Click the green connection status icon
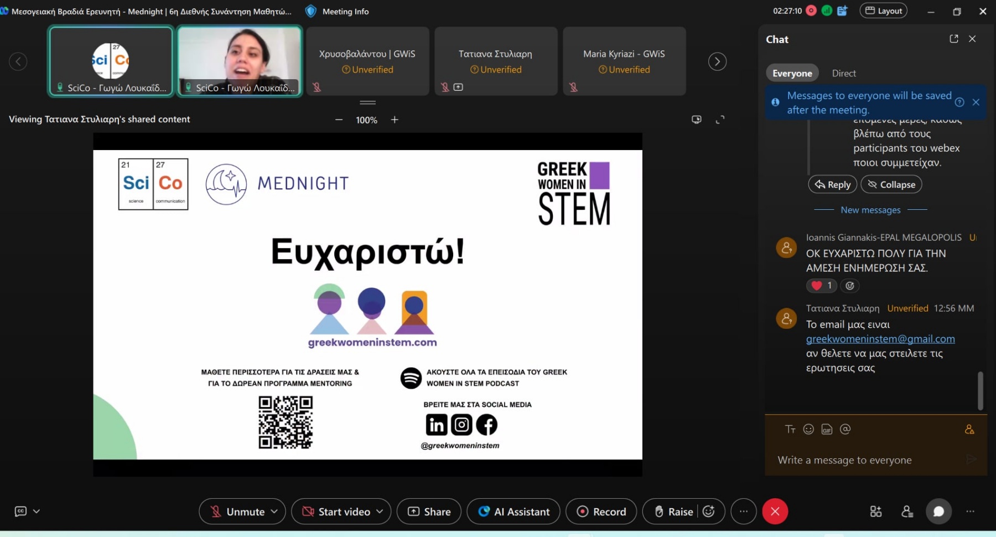Viewport: 996px width, 537px height. coord(827,11)
